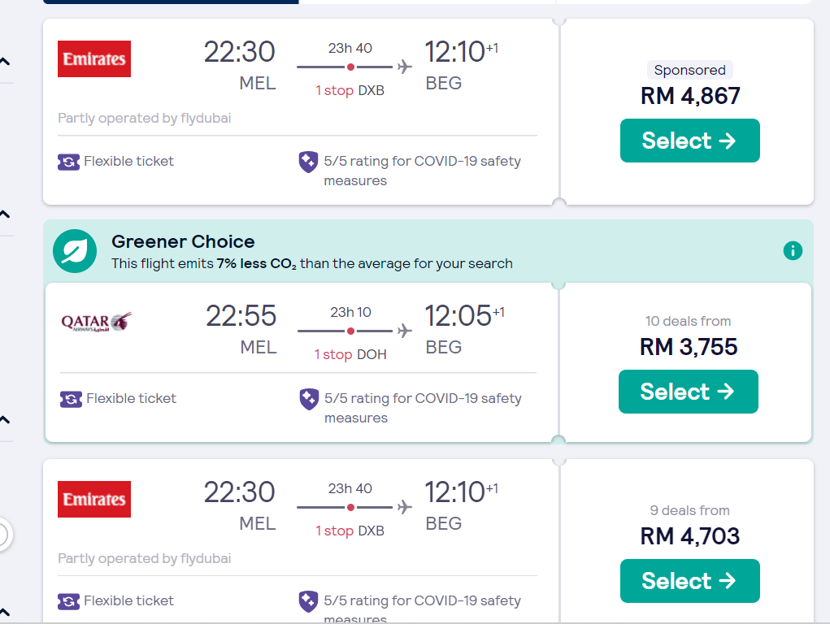This screenshot has width=830, height=624.
Task: Select the Emirates RM 4,703 deal
Action: (689, 581)
